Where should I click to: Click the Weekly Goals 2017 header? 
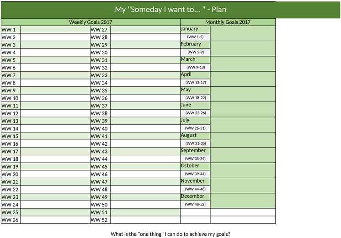point(91,22)
